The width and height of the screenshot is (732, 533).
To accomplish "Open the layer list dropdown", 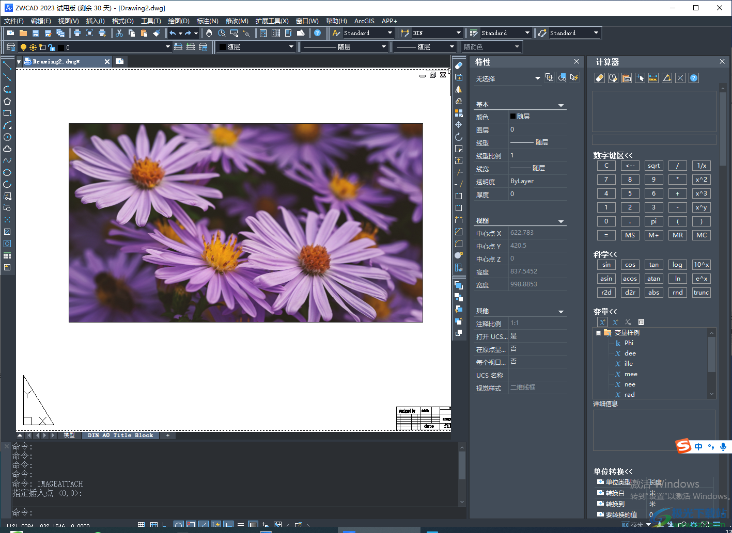I will tap(167, 47).
